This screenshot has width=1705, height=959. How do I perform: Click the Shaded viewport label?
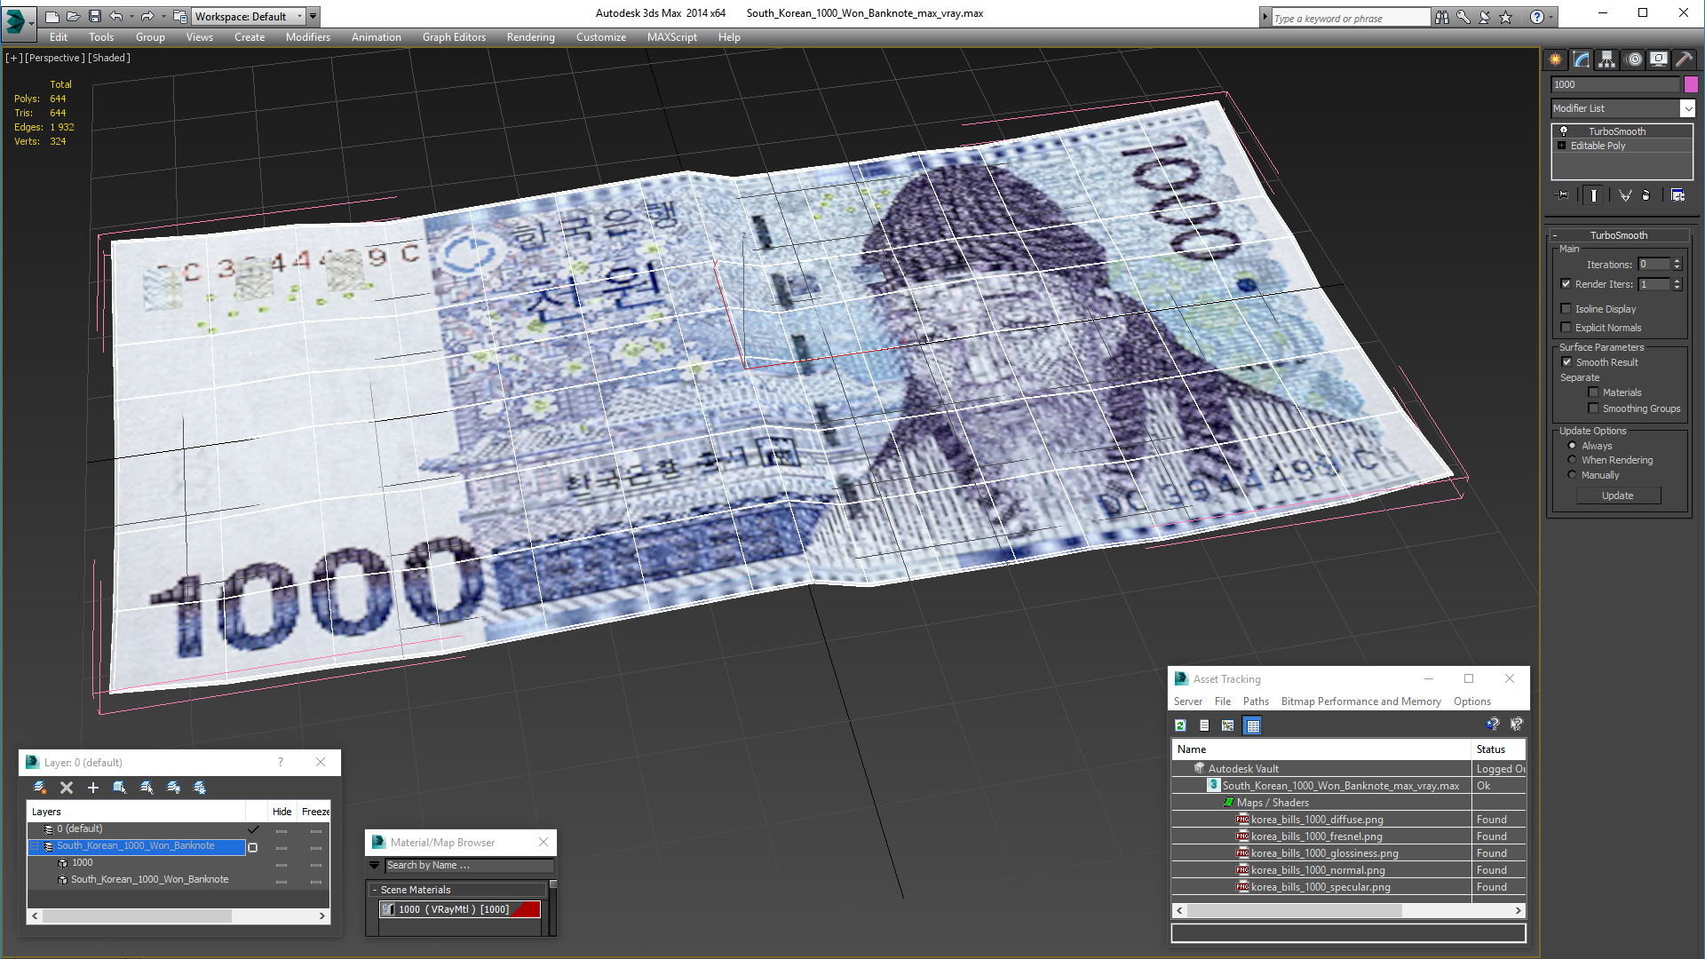point(109,58)
